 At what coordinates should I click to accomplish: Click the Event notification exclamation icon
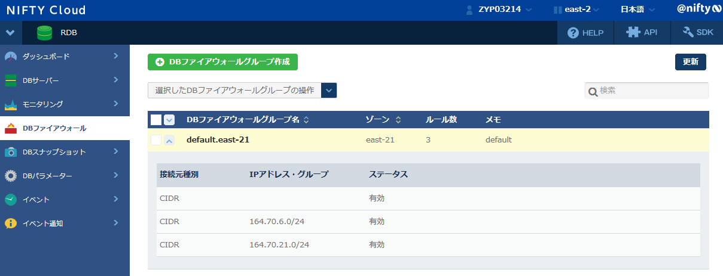11,224
